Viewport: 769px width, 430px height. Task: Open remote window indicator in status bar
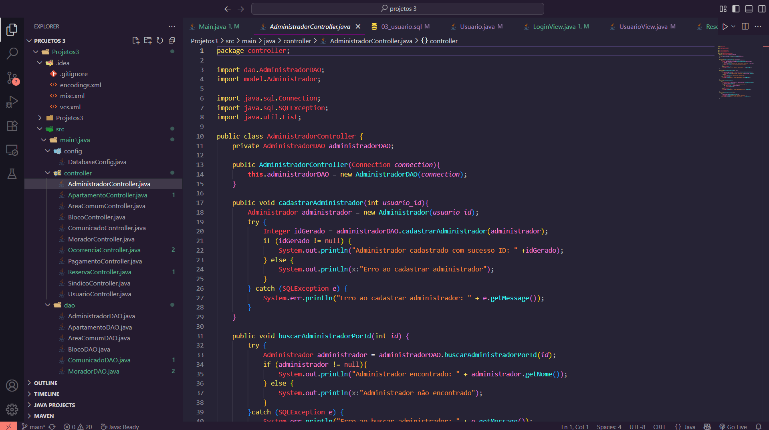[8, 426]
